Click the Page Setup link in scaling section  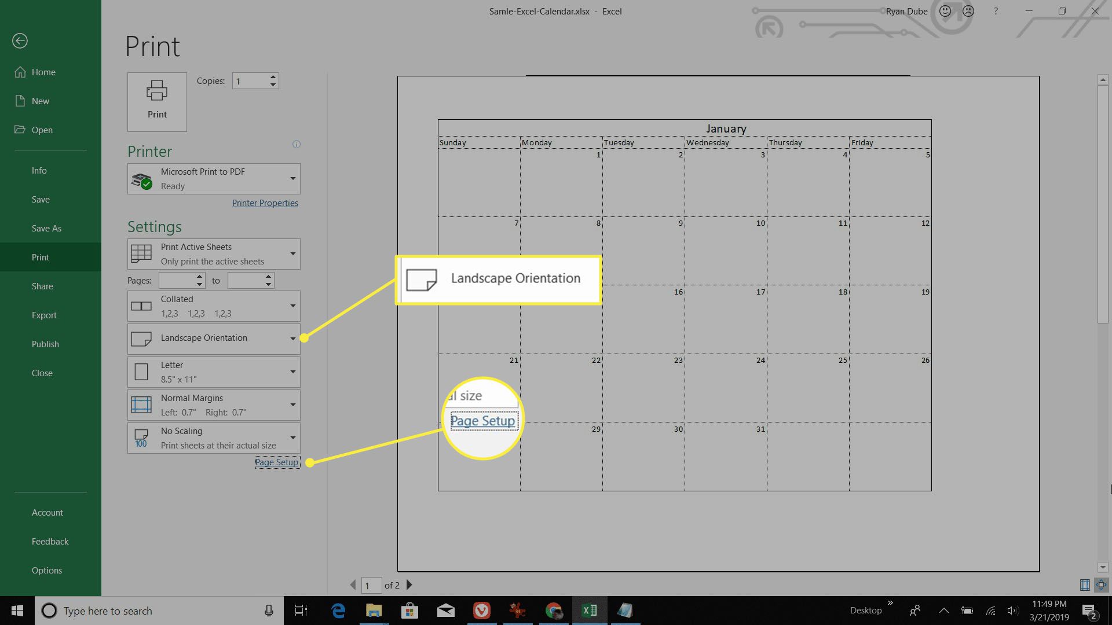coord(276,462)
